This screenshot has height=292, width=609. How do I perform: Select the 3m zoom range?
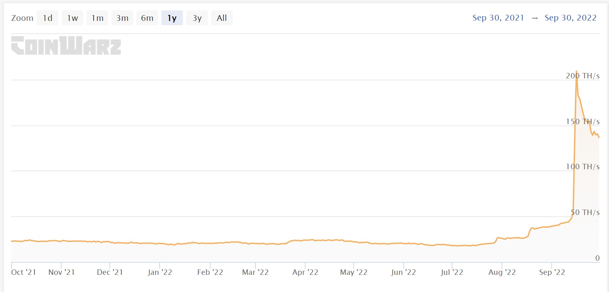click(122, 18)
